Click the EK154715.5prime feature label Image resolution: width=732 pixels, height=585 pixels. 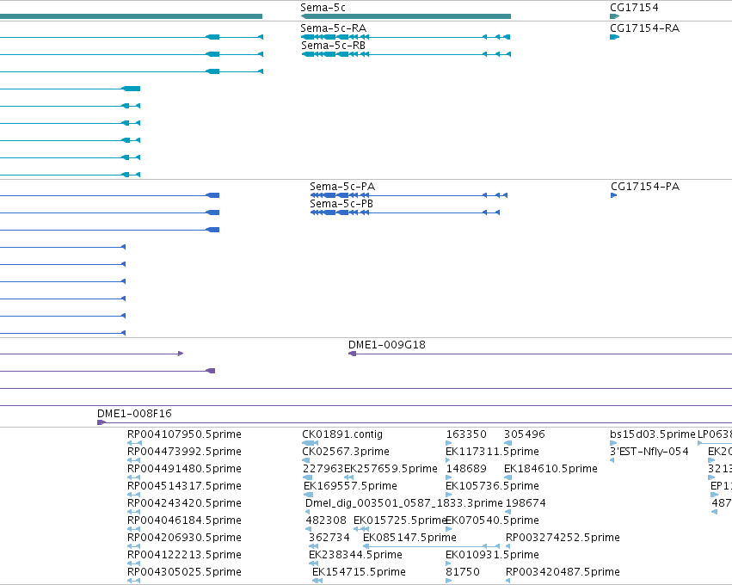[359, 572]
